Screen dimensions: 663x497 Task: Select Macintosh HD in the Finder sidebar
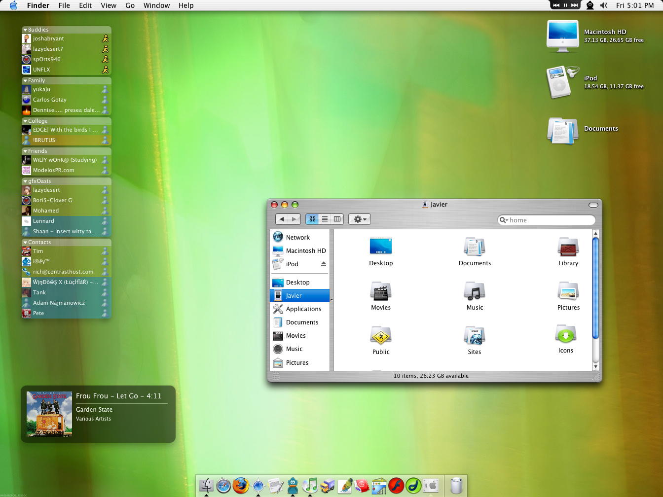[299, 250]
